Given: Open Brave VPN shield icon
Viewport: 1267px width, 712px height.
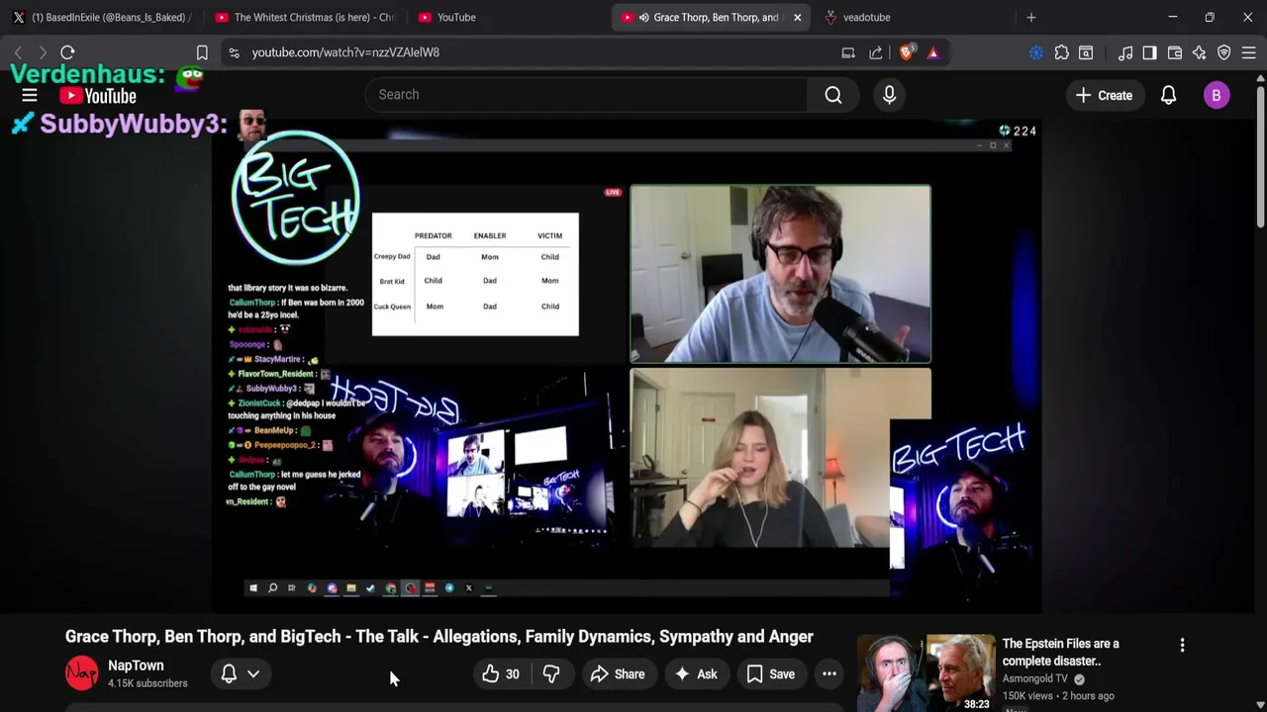Looking at the screenshot, I should pos(1224,52).
